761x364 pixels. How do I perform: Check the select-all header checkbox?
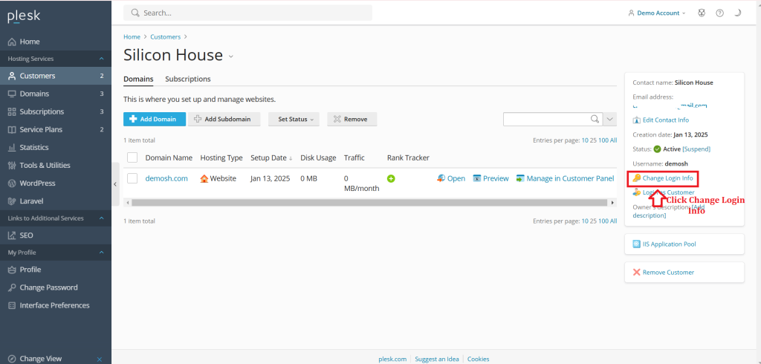132,157
